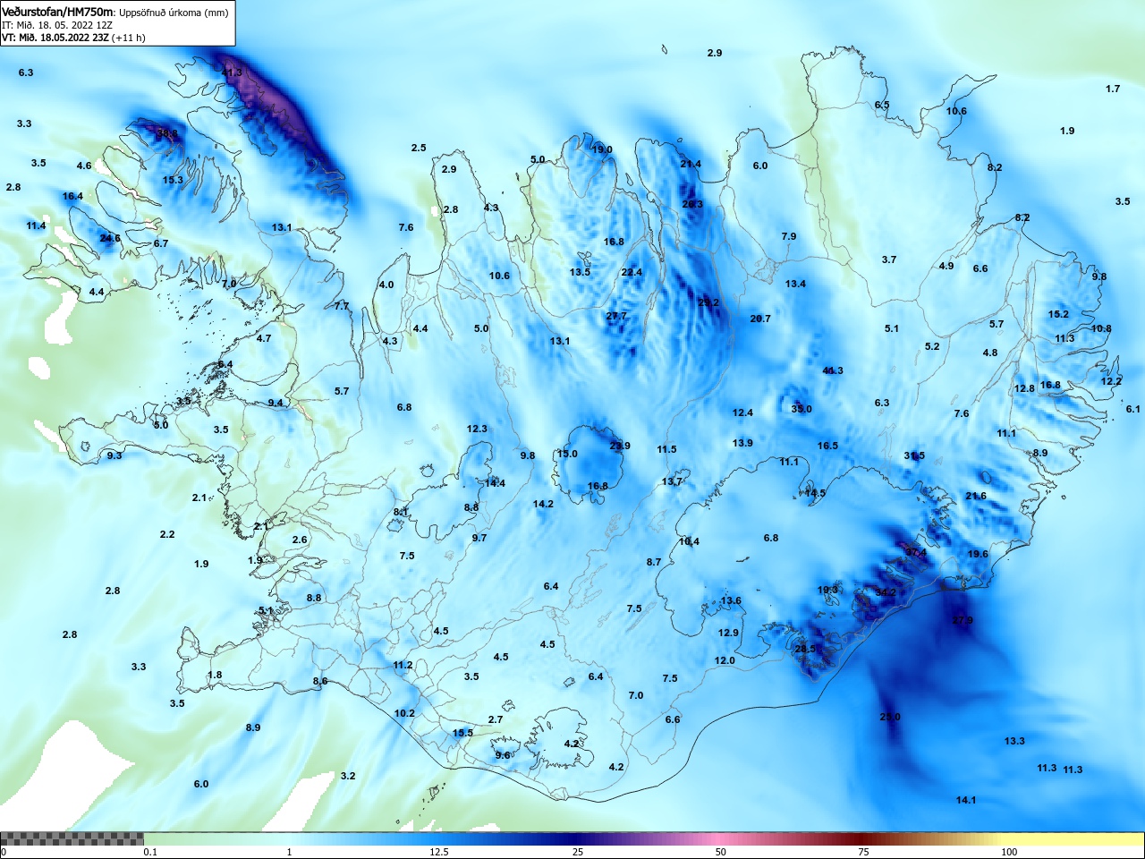Click the 9.3 precipitation value

[114, 455]
